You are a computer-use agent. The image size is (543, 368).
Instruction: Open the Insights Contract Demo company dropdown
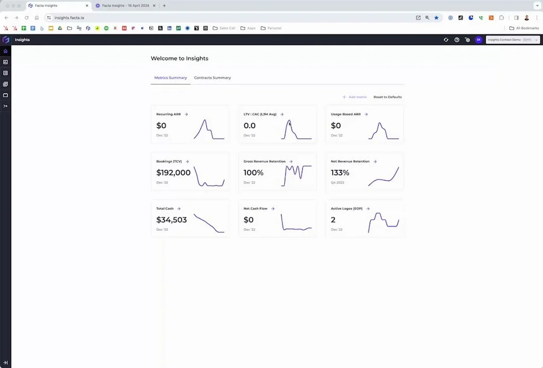click(512, 40)
